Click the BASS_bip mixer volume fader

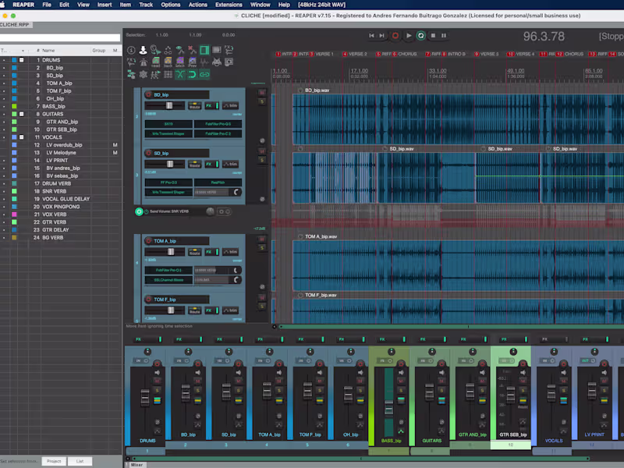coord(388,408)
